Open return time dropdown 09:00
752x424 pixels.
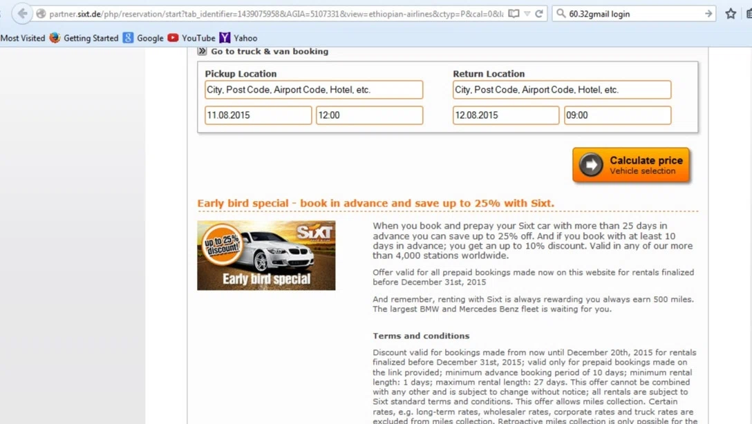click(x=617, y=115)
